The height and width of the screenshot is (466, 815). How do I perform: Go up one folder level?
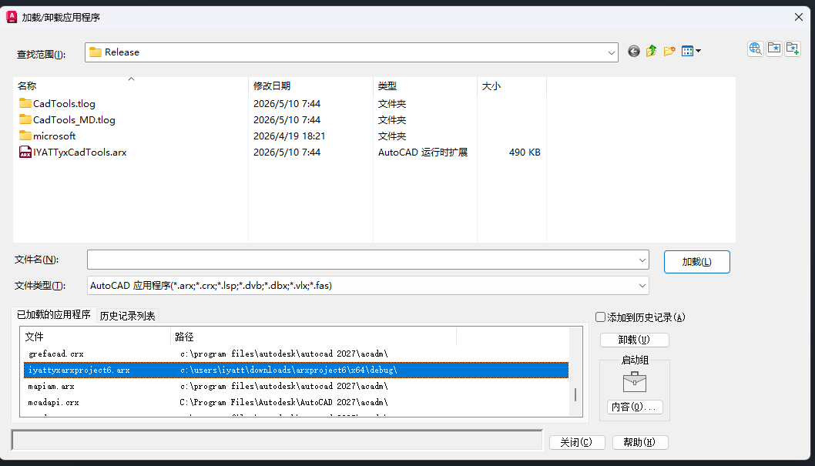651,51
